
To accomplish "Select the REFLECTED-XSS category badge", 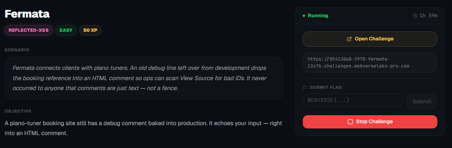I will (x=29, y=30).
